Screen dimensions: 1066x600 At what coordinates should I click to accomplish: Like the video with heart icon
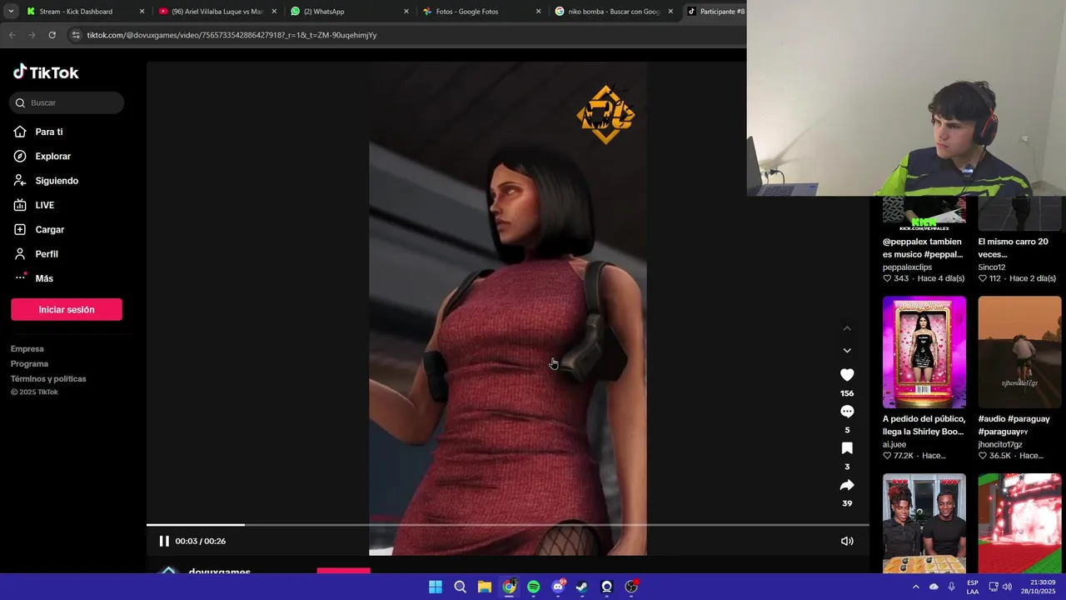[847, 375]
